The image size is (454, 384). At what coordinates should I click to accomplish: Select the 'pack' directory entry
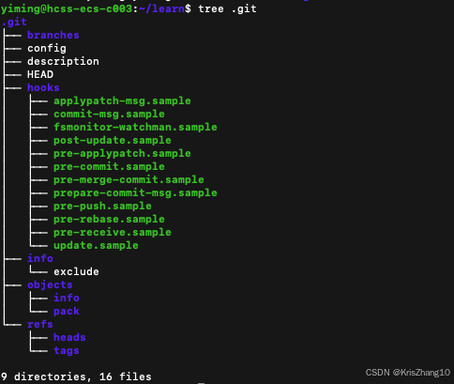click(x=67, y=312)
